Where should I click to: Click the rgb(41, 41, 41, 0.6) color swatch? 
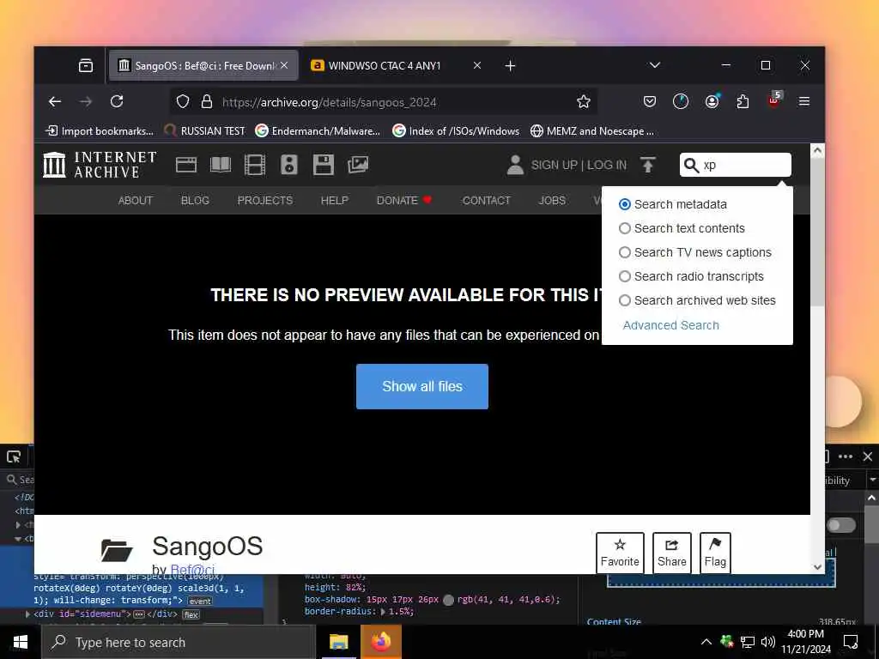pyautogui.click(x=448, y=600)
